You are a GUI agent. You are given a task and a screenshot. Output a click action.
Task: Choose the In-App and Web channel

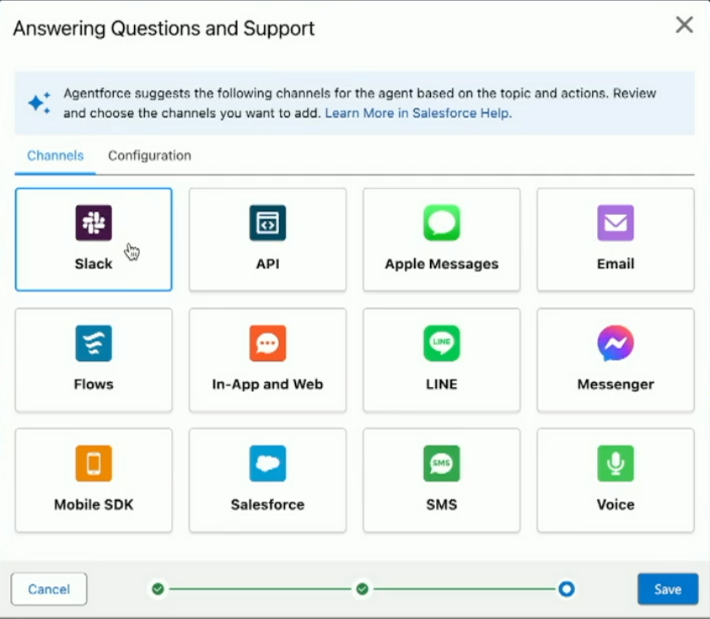267,360
